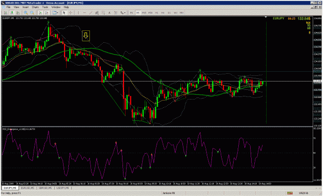Select the text label tool
323x196 pixels.
116,13
